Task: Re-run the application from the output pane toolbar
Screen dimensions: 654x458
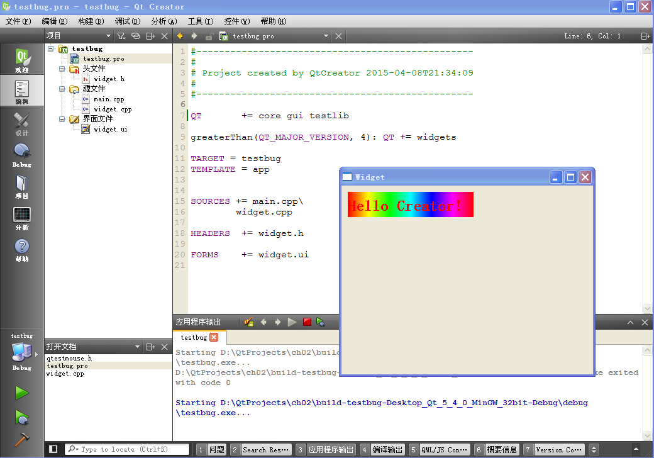Action: coord(292,322)
